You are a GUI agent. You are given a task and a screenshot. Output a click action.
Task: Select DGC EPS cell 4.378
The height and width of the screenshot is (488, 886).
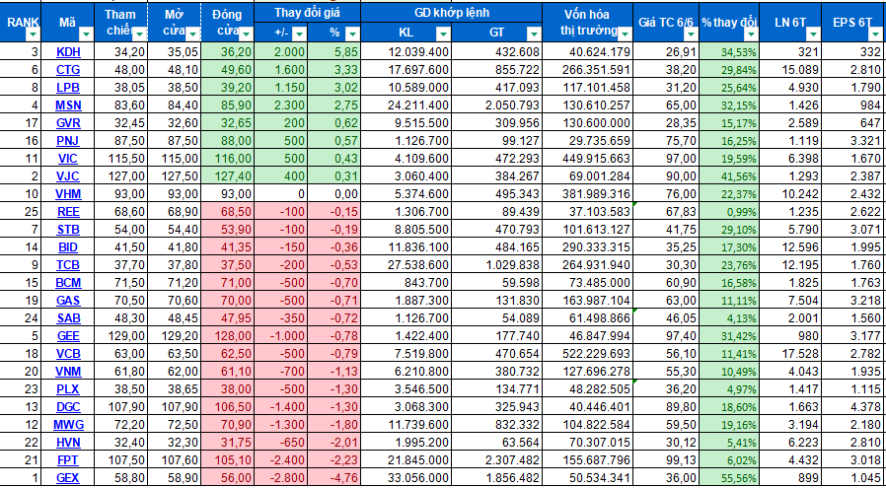(853, 407)
